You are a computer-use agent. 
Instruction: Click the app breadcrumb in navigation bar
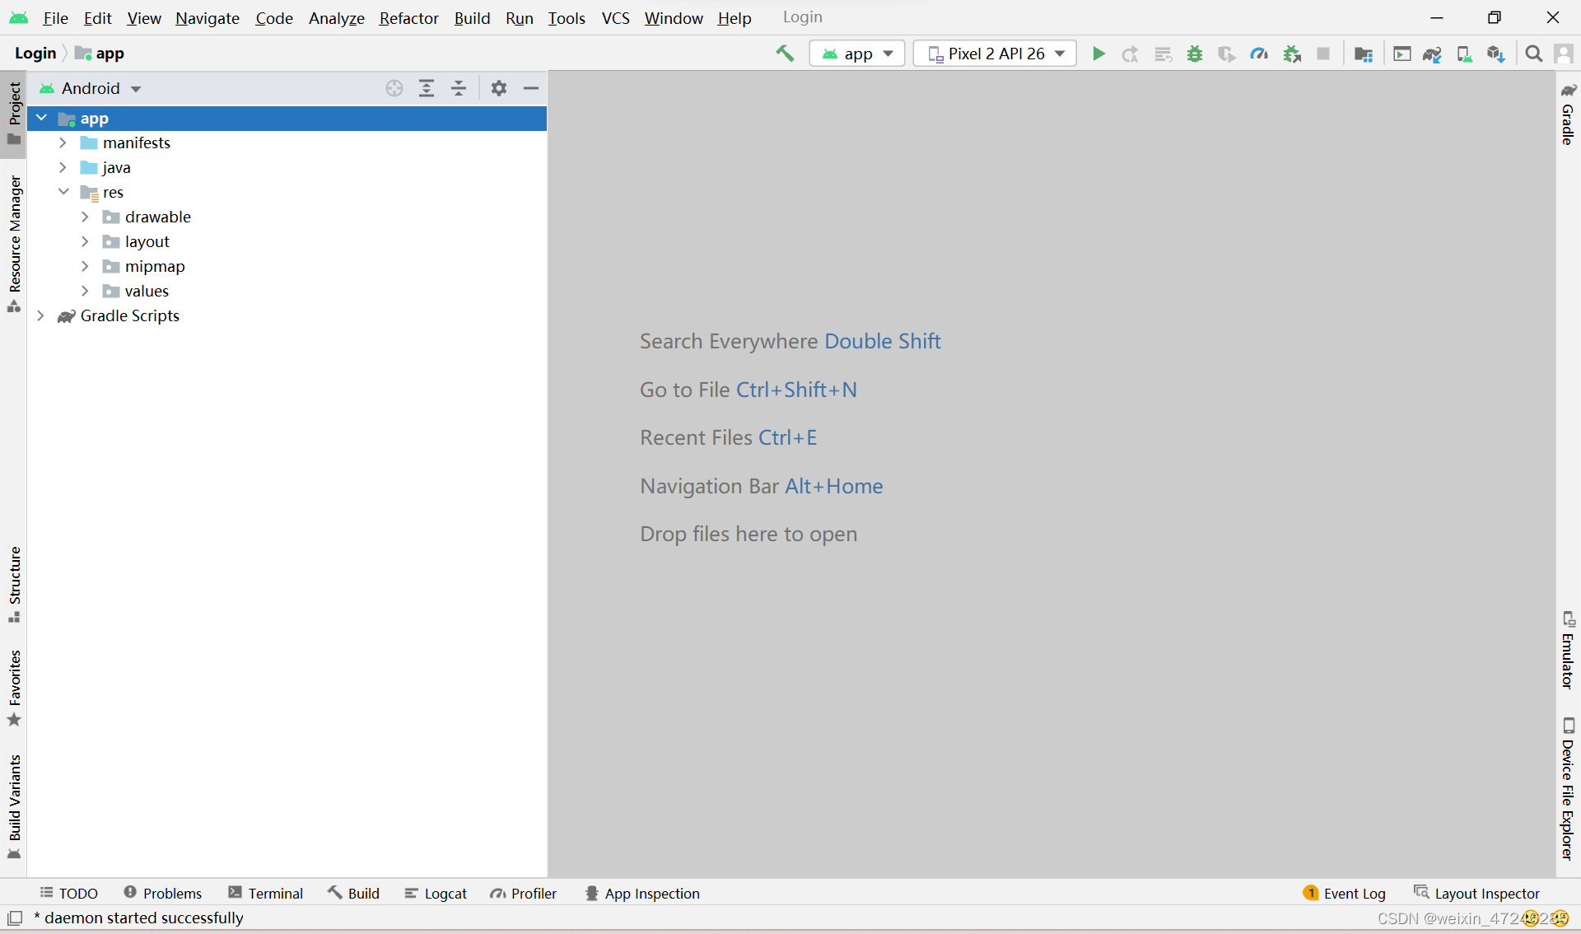(x=100, y=54)
